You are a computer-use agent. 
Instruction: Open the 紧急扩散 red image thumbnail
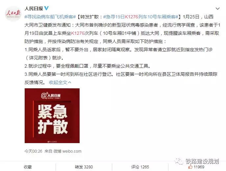click(x=52, y=116)
